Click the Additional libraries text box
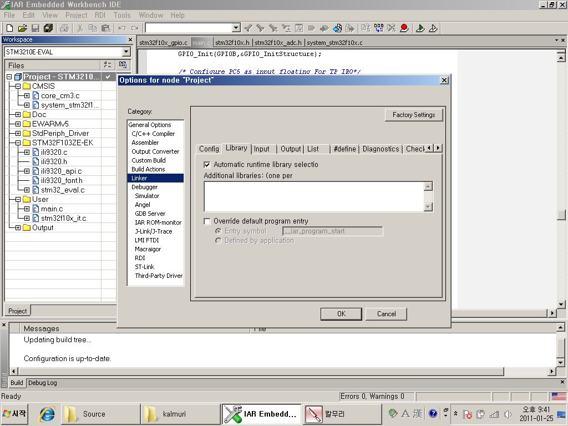568x426 pixels. pos(314,197)
